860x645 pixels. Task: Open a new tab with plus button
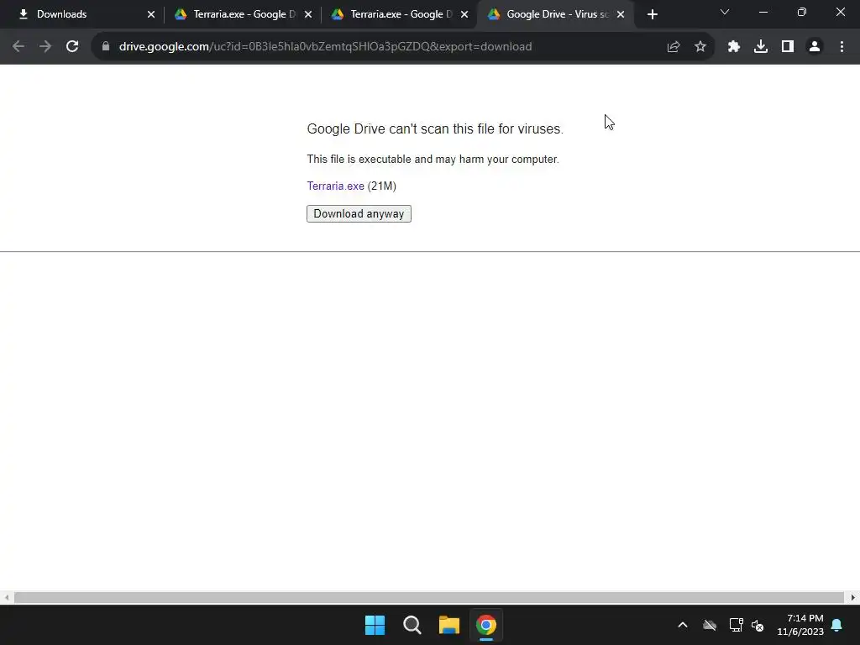click(652, 15)
